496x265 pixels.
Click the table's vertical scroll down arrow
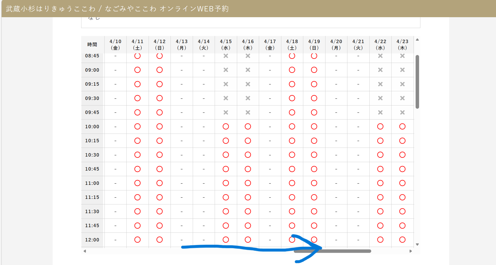[417, 244]
